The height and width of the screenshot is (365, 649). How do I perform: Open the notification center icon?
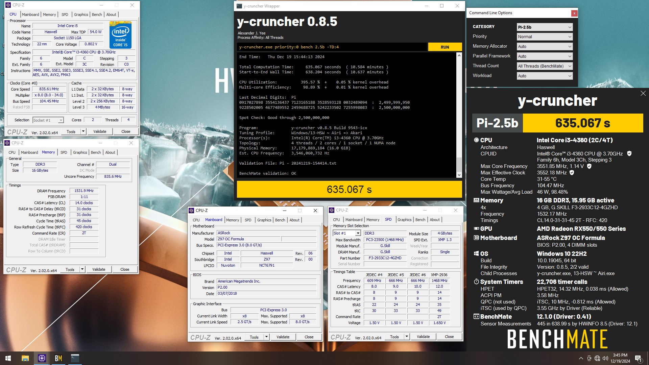click(x=638, y=358)
